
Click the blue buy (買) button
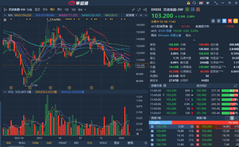(224, 21)
